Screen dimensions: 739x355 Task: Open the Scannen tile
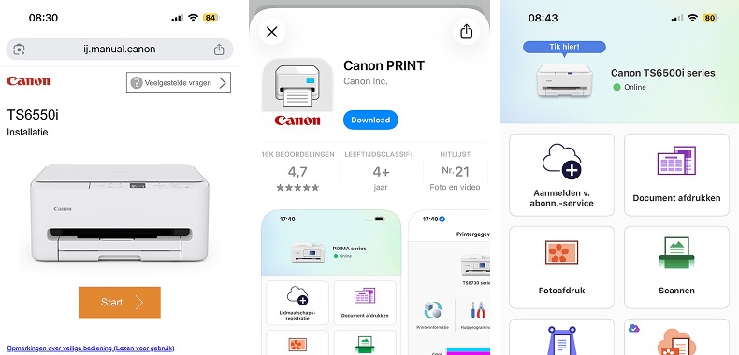pos(676,267)
